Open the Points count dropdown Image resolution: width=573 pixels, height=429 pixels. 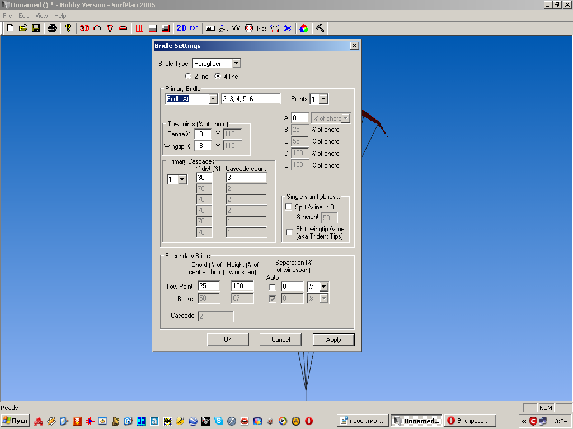tap(323, 99)
